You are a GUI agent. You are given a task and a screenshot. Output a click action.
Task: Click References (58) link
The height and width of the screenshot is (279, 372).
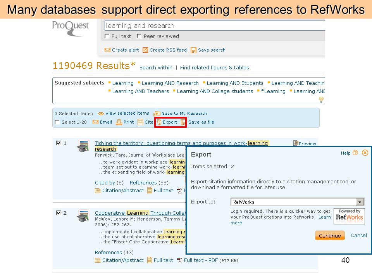(149, 183)
